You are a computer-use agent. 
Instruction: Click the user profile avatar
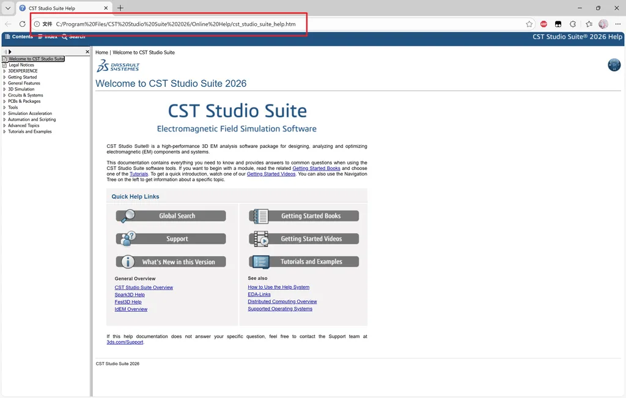[603, 24]
